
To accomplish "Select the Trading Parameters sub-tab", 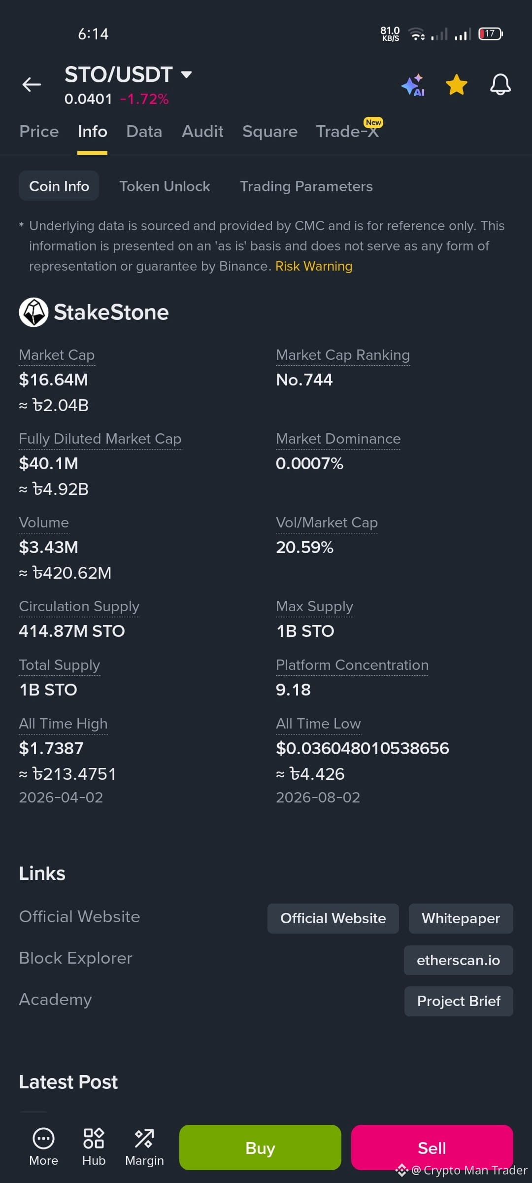I will 306,186.
